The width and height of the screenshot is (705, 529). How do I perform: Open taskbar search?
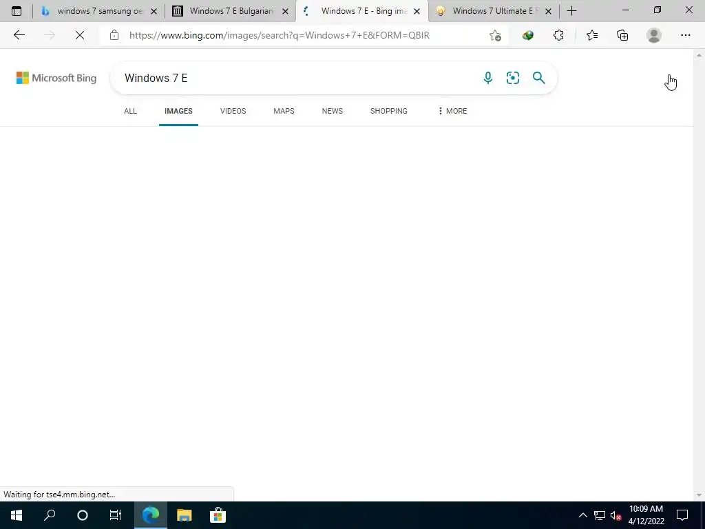click(x=50, y=515)
